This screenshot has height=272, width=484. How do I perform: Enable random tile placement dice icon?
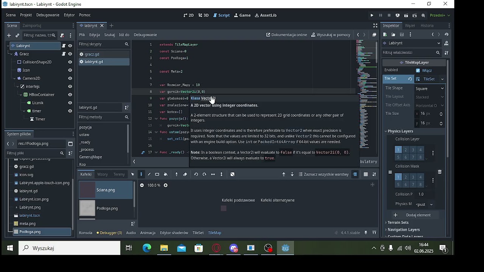233,175
